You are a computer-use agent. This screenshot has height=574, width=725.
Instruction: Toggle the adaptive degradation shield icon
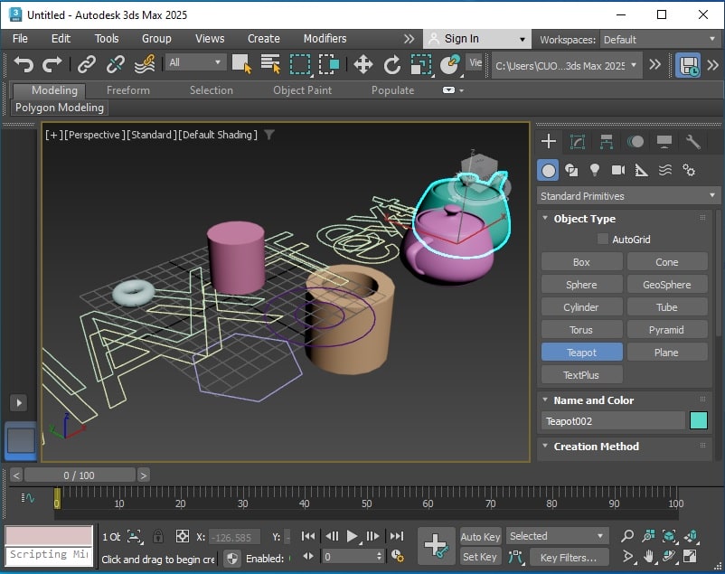pos(231,559)
